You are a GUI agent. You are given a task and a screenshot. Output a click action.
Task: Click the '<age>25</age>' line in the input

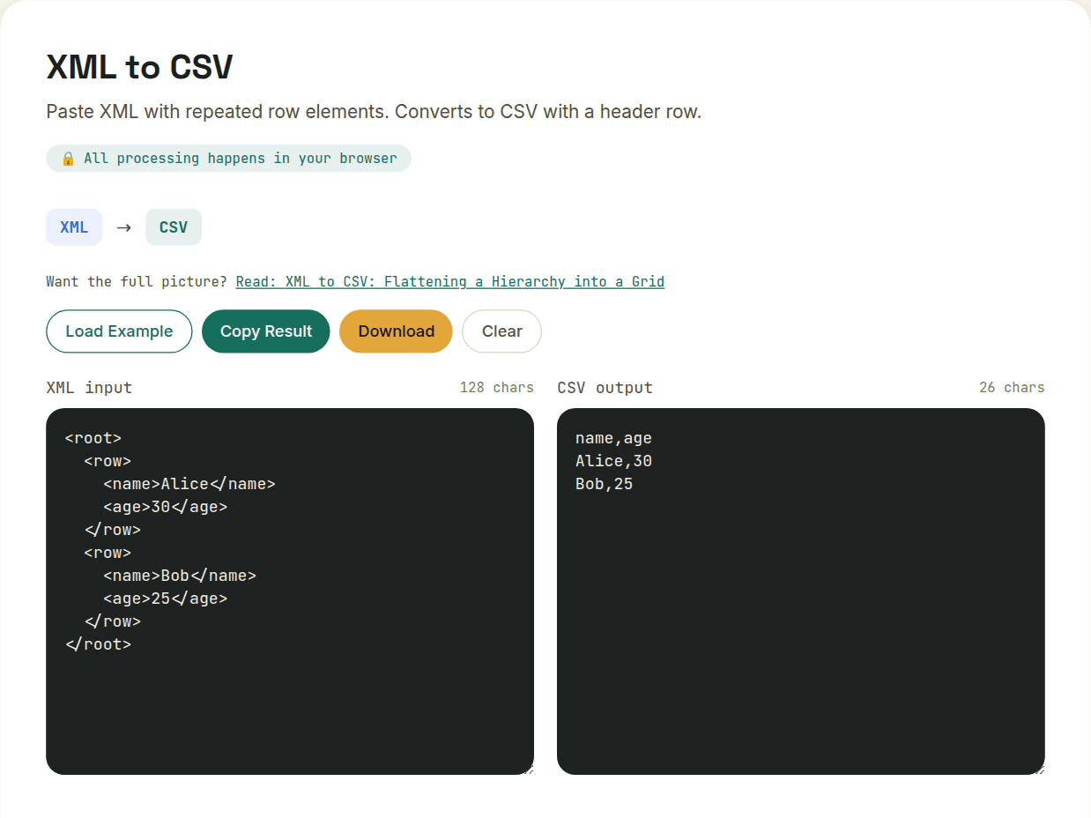(x=165, y=599)
